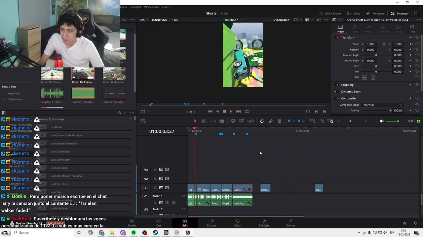Stop playback with the stop button
Image resolution: width=423 pixels, height=237 pixels.
pyautogui.click(x=224, y=112)
